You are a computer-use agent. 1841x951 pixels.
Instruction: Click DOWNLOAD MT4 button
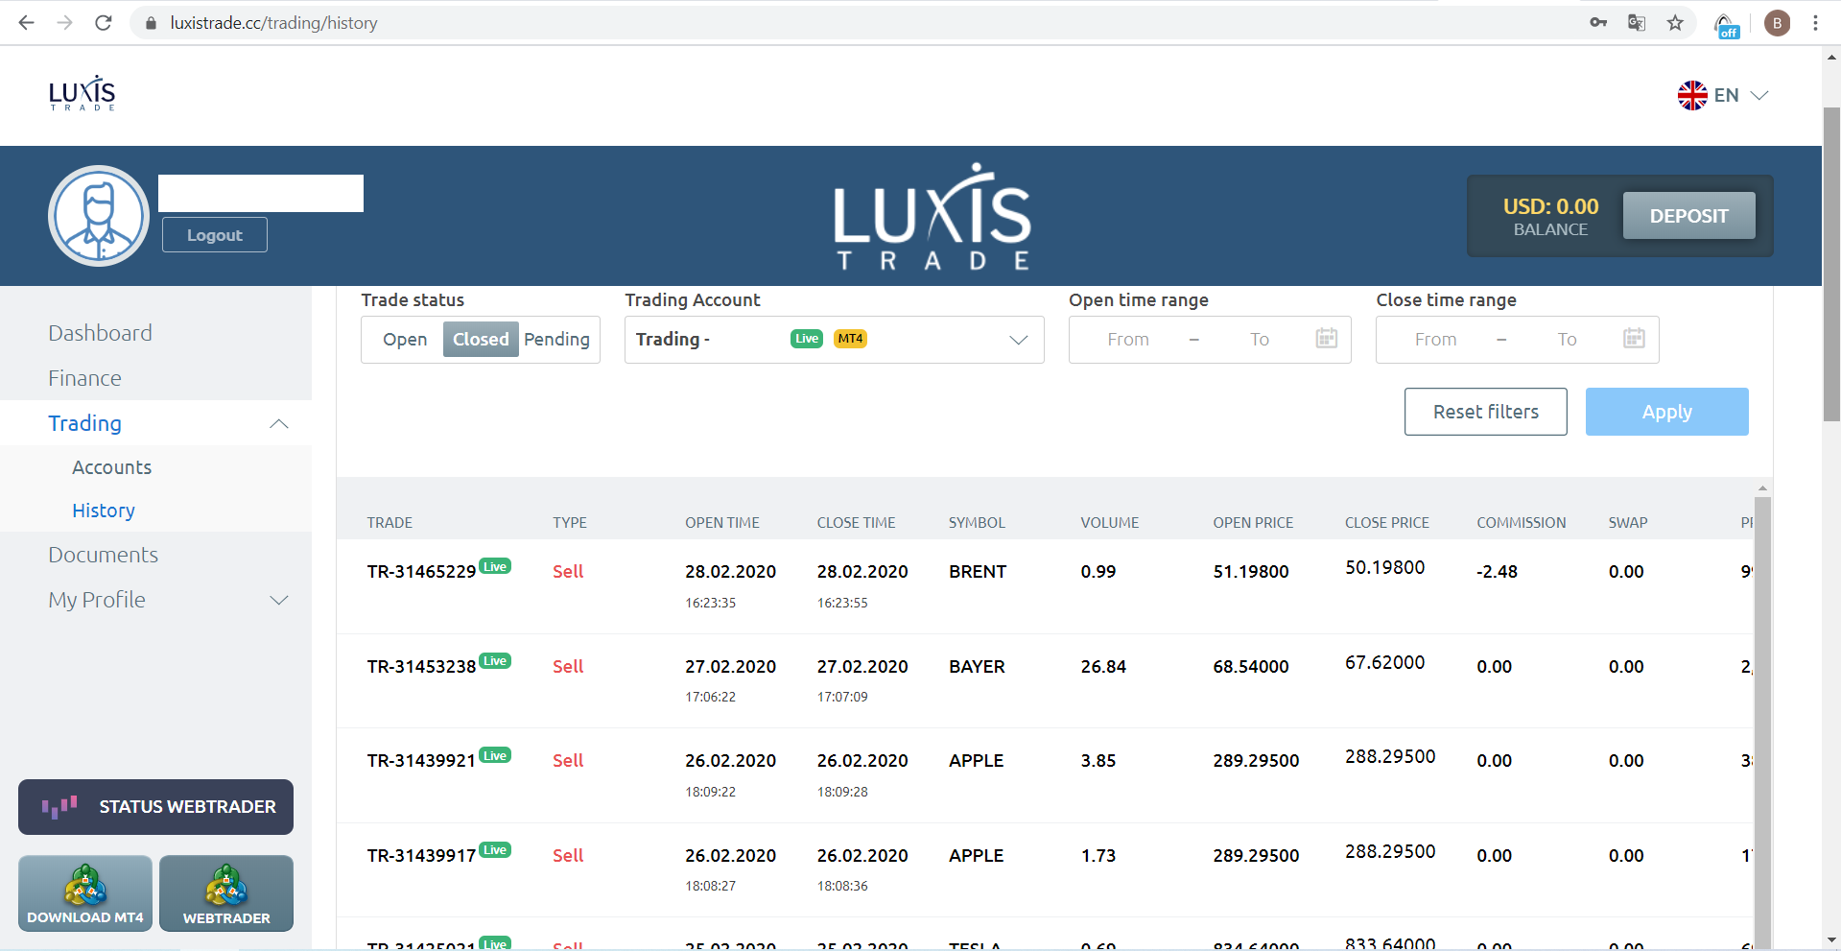click(x=85, y=893)
